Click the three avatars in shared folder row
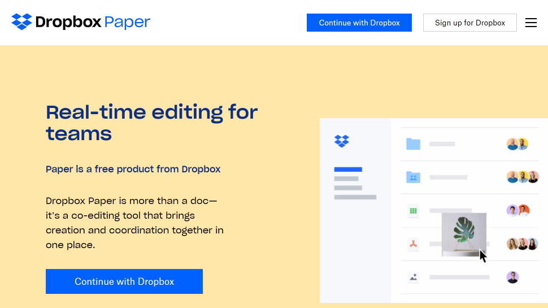Viewport: 548px width, 308px height. [523, 177]
